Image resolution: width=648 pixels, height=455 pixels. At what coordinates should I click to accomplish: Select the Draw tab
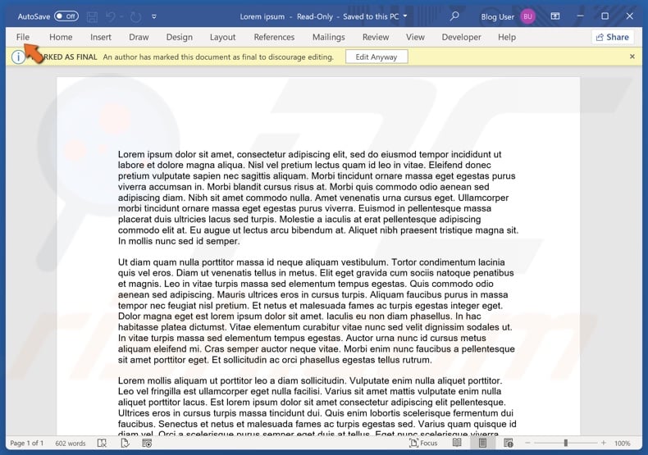[139, 37]
